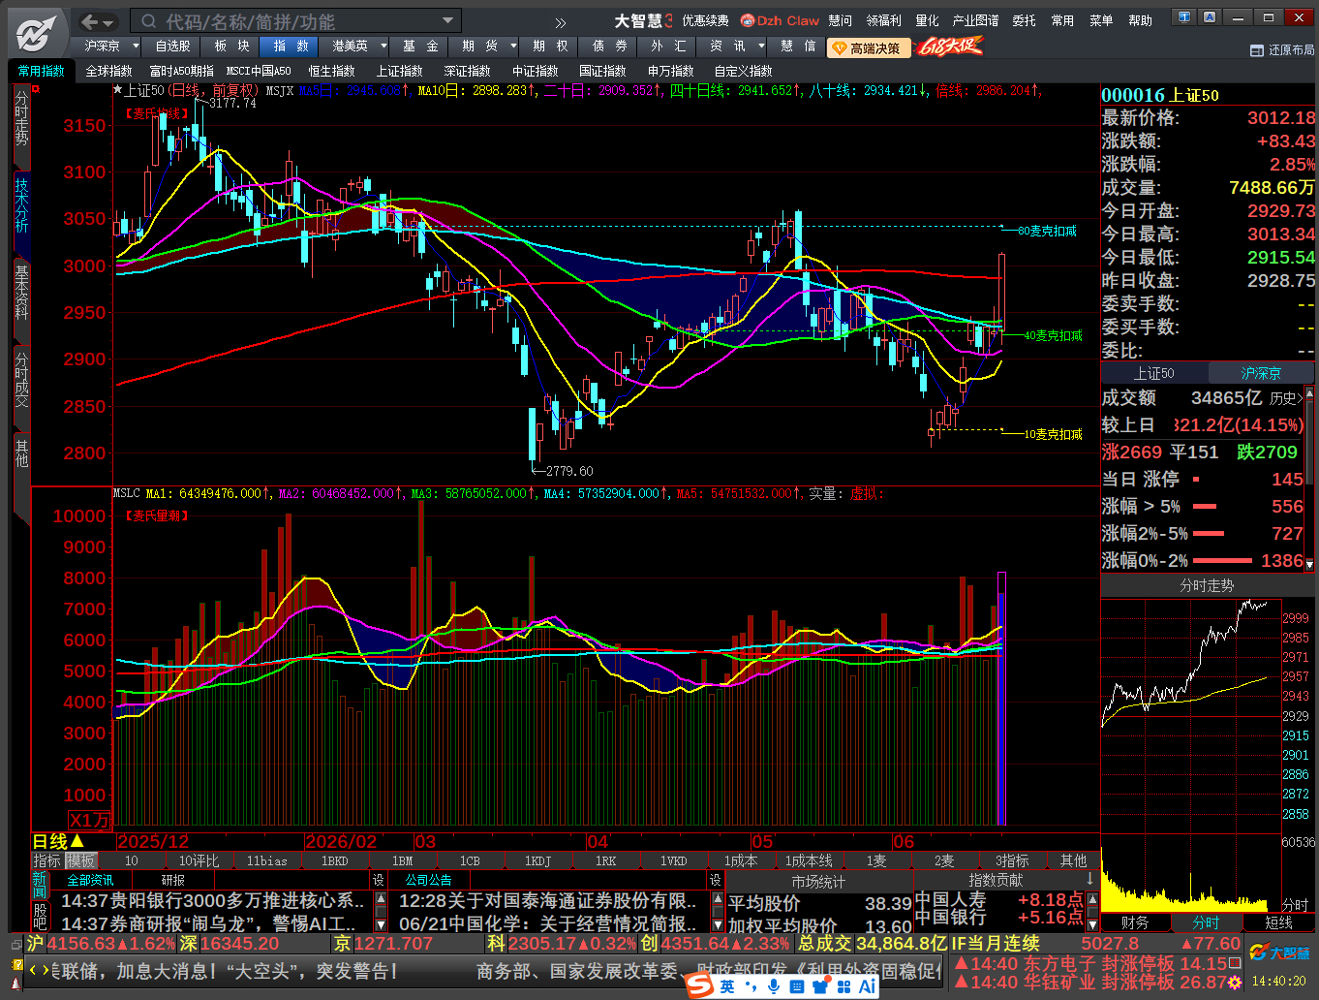This screenshot has width=1319, height=1000.
Task: Click the 高端决策 diamond button
Action: (x=868, y=47)
